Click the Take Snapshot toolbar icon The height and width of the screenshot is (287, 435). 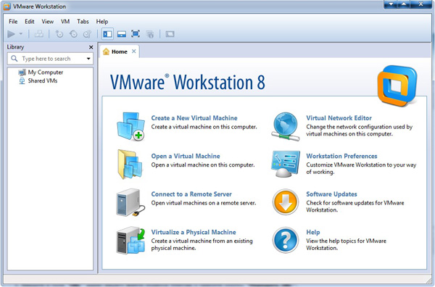(59, 34)
